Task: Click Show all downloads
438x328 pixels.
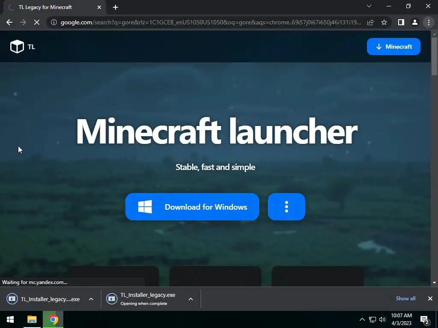Action: (x=405, y=299)
